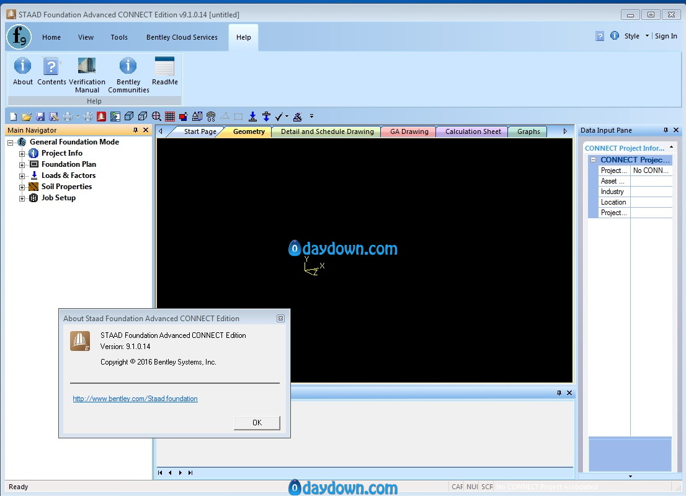Click the blue down-arrow load icon

click(x=252, y=117)
